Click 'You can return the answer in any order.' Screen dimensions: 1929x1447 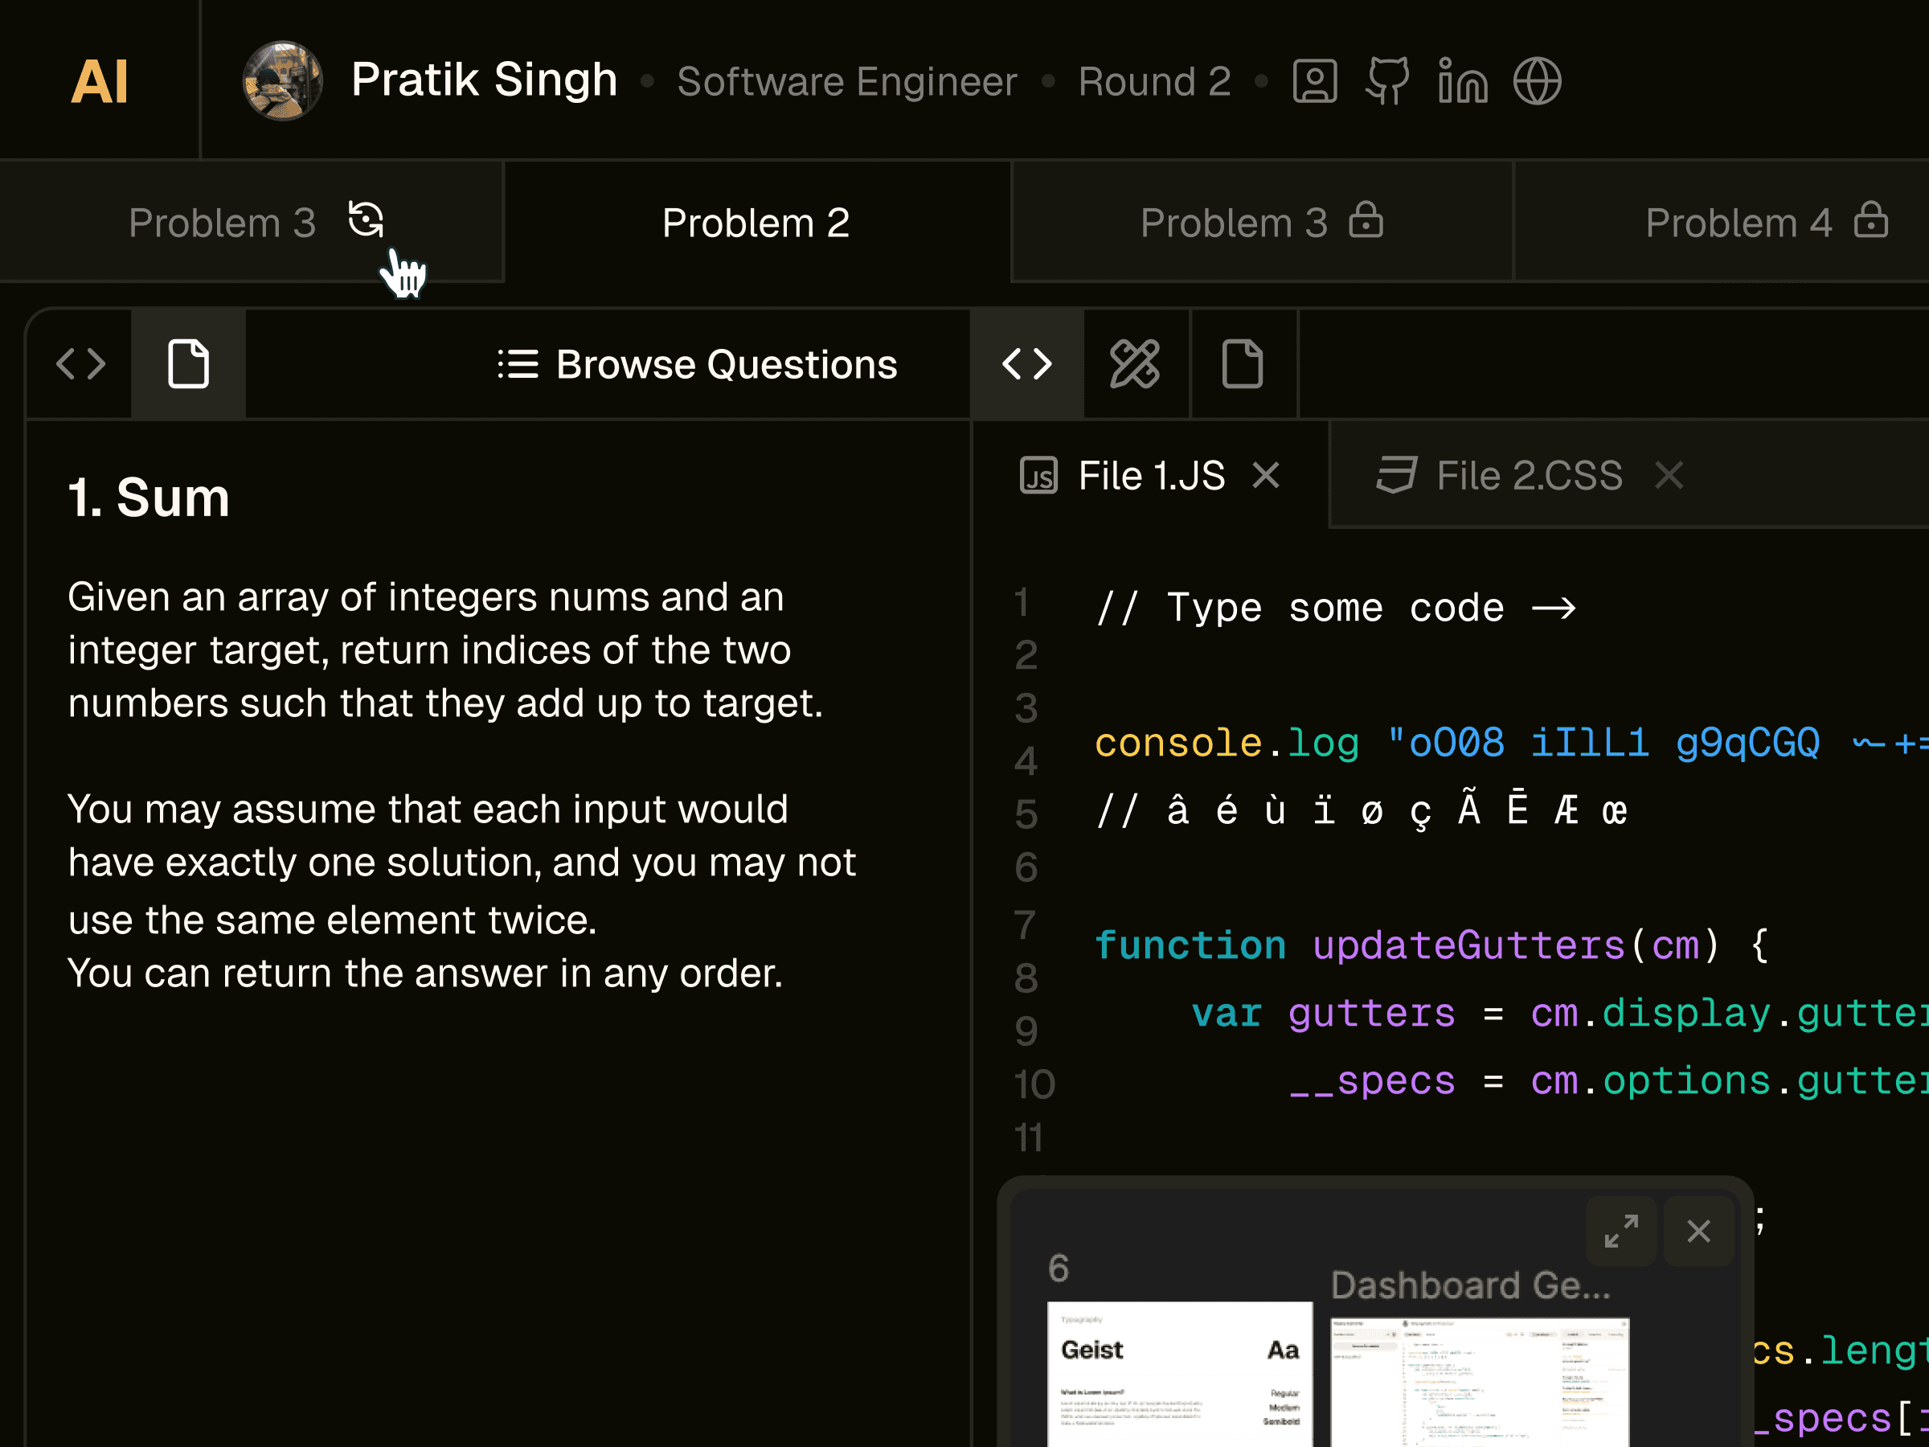[x=425, y=973]
